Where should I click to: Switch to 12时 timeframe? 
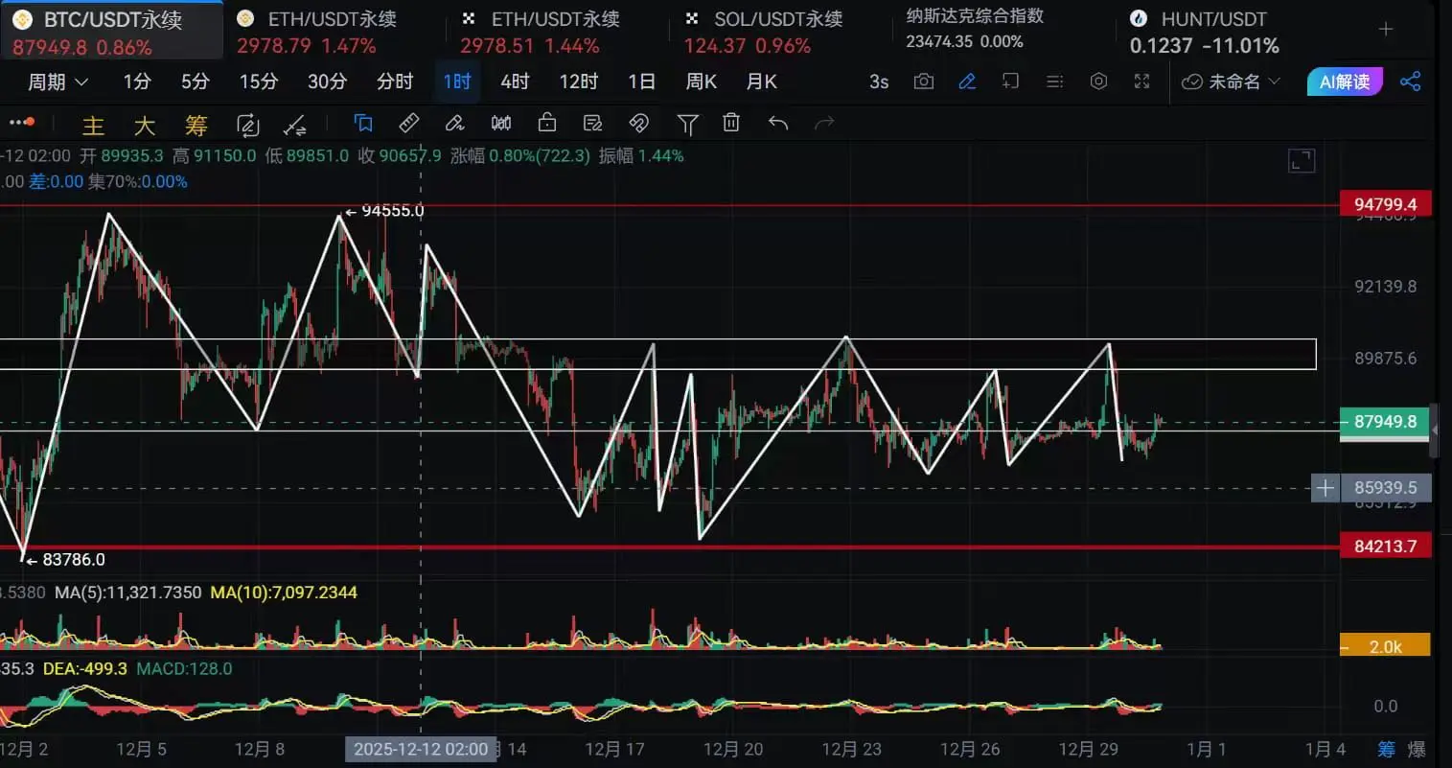(579, 81)
